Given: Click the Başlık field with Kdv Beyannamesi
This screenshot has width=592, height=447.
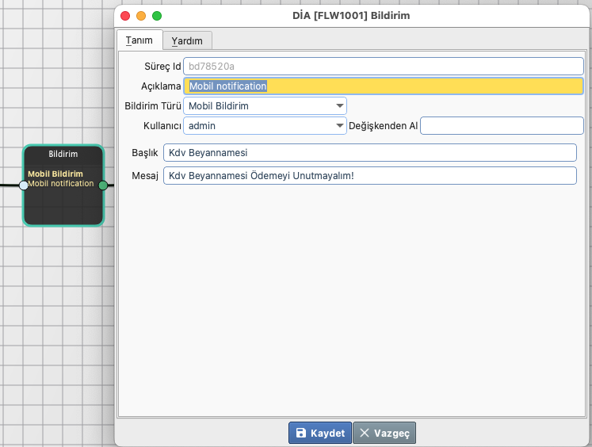Looking at the screenshot, I should click(x=369, y=152).
